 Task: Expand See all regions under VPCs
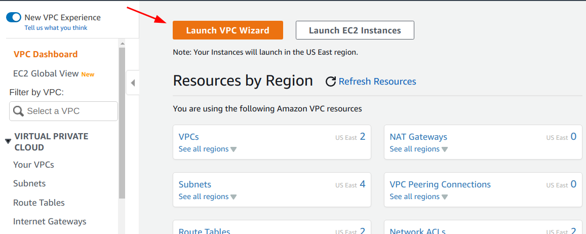pos(208,149)
